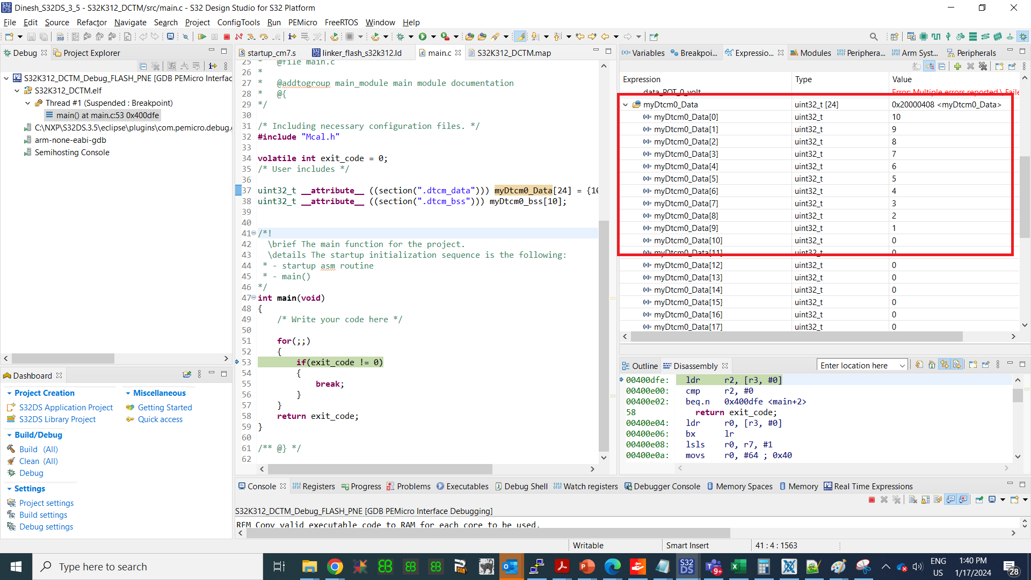Open the PEMicro menu
Screen dimensions: 1031x580
[x=302, y=23]
